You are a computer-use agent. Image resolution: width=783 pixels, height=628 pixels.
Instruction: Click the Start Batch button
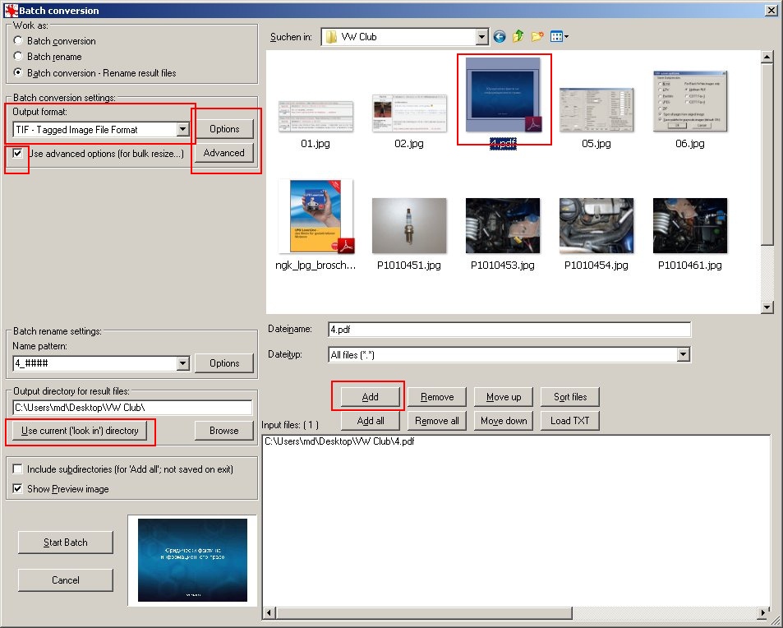[x=66, y=543]
